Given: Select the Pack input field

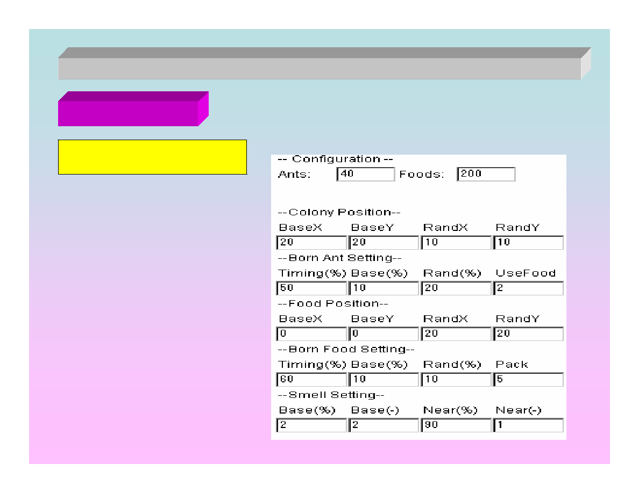Looking at the screenshot, I should pyautogui.click(x=528, y=380).
